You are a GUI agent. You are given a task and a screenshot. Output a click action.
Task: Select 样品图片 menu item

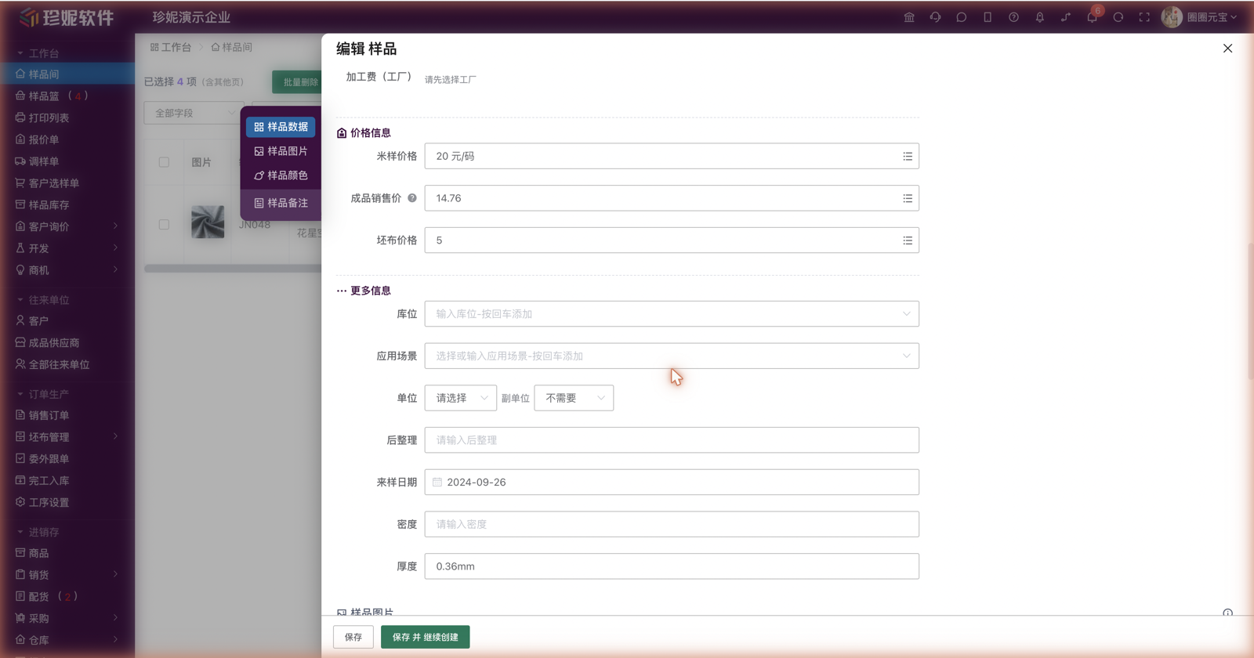(281, 151)
